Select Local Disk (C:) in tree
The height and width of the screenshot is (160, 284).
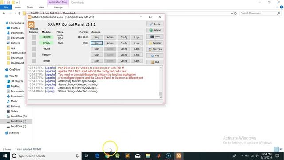[19, 116]
